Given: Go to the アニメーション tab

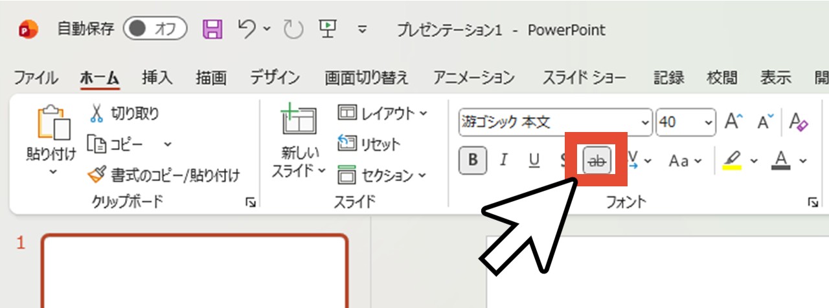Looking at the screenshot, I should pos(474,78).
